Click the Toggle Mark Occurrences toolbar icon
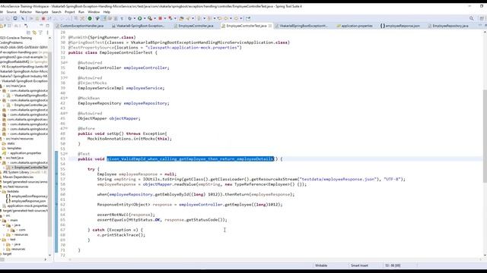The image size is (487, 273). (x=105, y=18)
